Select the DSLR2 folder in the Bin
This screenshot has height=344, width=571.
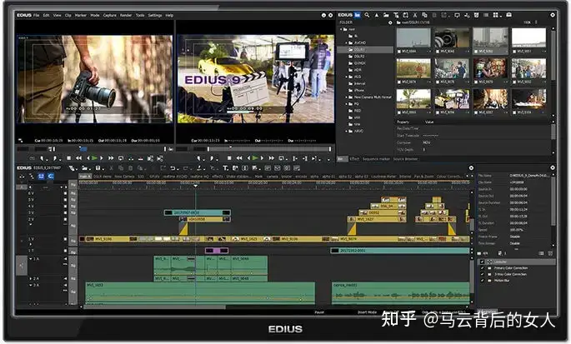pyautogui.click(x=359, y=57)
